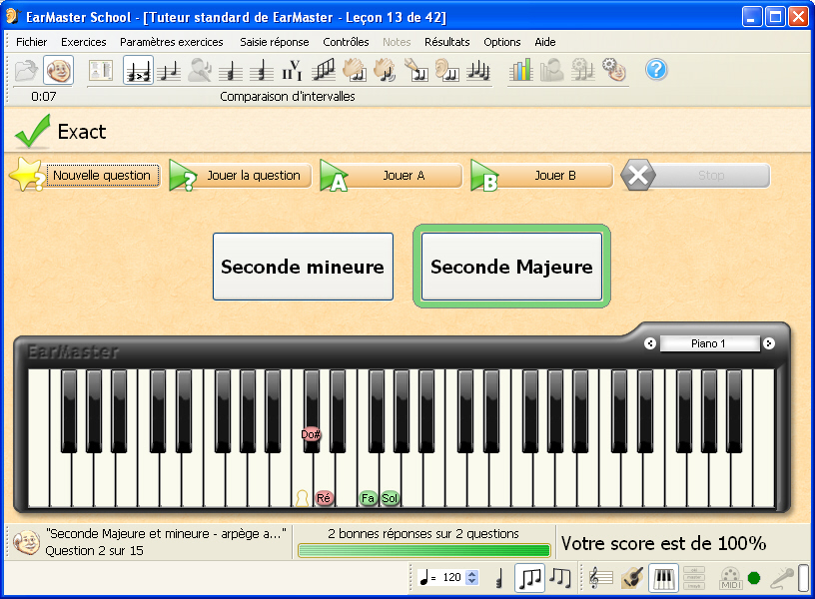Screen dimensions: 815x599
Task: Click "Question 2 sur 15" text
Action: point(94,551)
